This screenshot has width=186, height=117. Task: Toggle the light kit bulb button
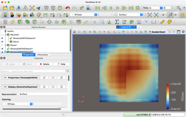[182, 15]
